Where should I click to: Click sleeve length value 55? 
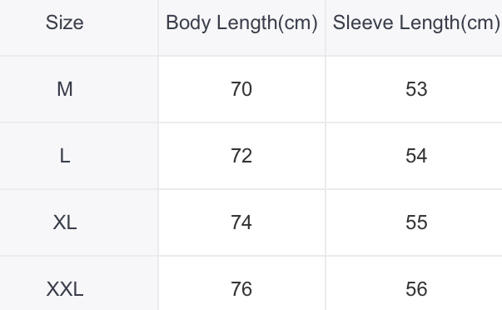416,222
